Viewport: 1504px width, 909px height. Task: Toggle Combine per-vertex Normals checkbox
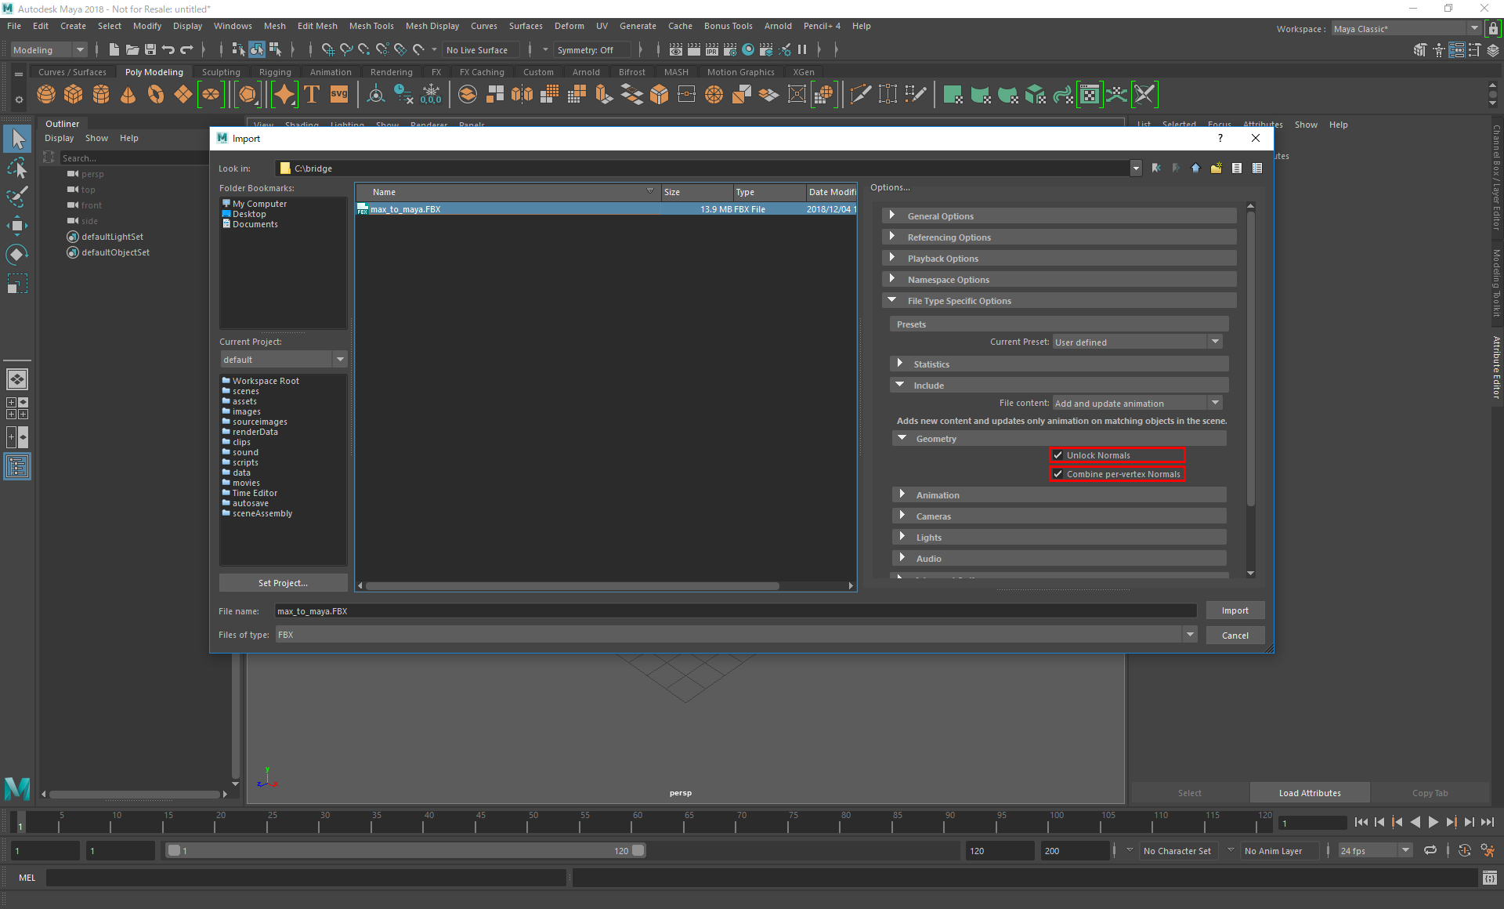tap(1058, 474)
